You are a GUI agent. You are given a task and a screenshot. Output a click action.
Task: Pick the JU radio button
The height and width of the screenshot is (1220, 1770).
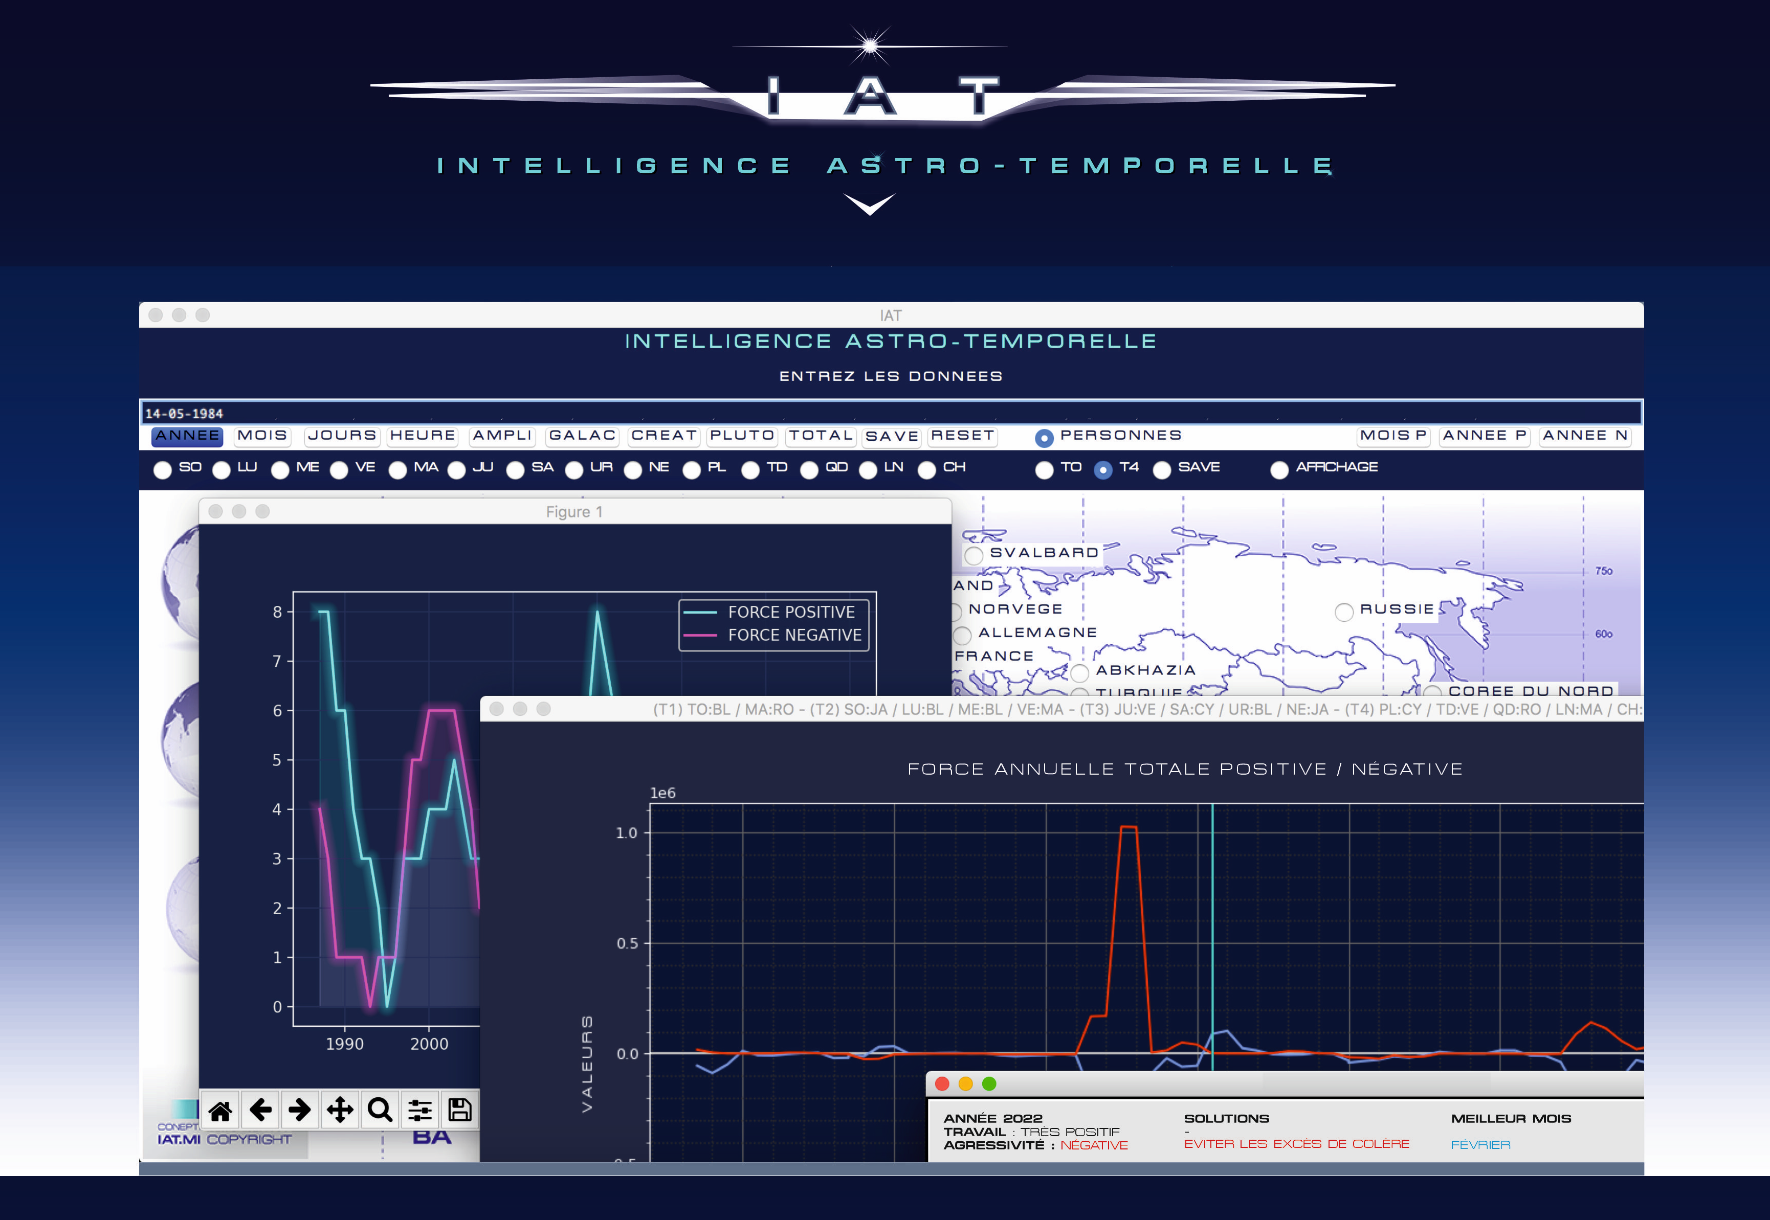[x=456, y=470]
